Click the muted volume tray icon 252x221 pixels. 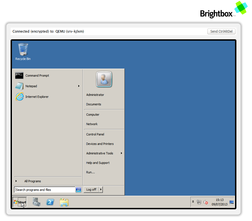(x=205, y=202)
